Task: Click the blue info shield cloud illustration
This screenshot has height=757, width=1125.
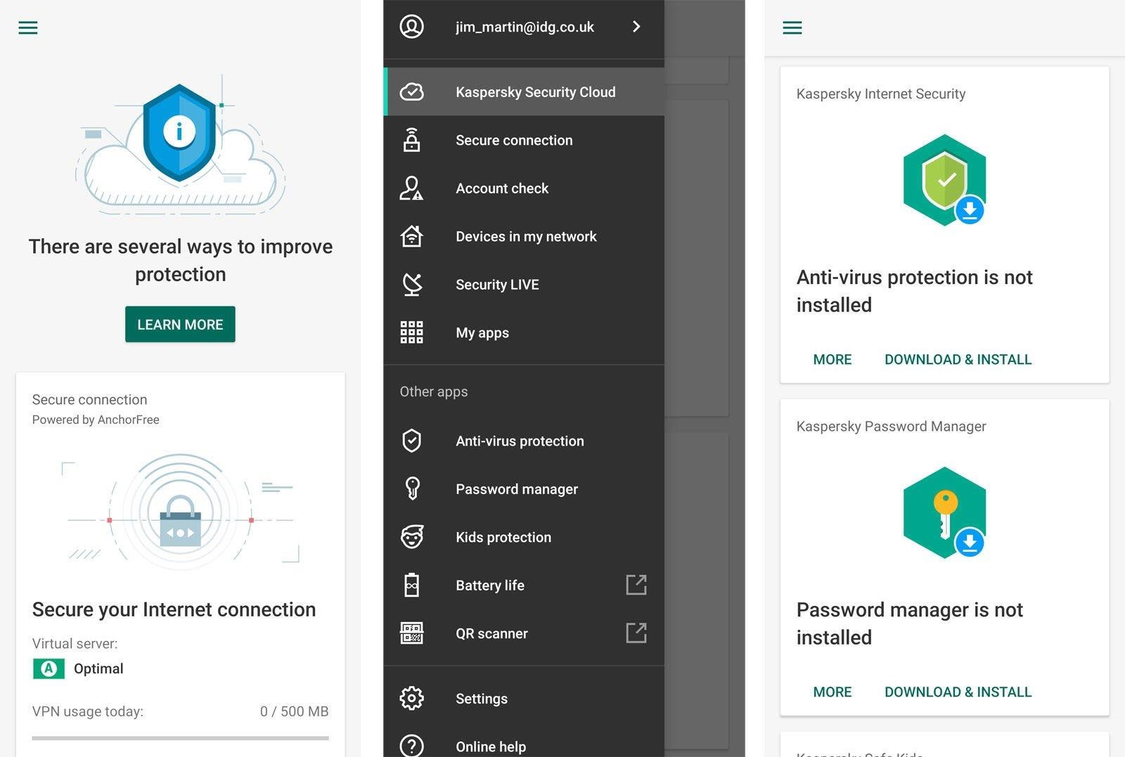Action: point(181,144)
